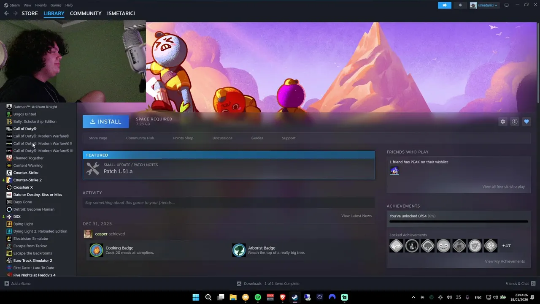The width and height of the screenshot is (540, 304).
Task: Show hidden system tray icons chevron
Action: (x=413, y=297)
